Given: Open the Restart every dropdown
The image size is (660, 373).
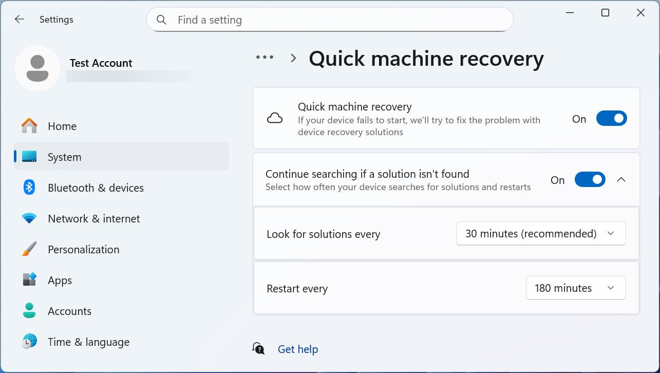Looking at the screenshot, I should 575,288.
